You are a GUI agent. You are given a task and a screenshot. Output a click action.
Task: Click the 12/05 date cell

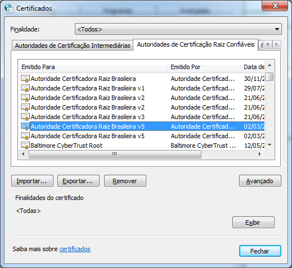click(x=254, y=146)
